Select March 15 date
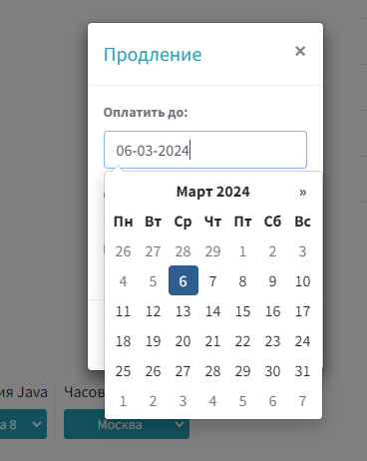Viewport: 367px width, 461px height. 242,311
